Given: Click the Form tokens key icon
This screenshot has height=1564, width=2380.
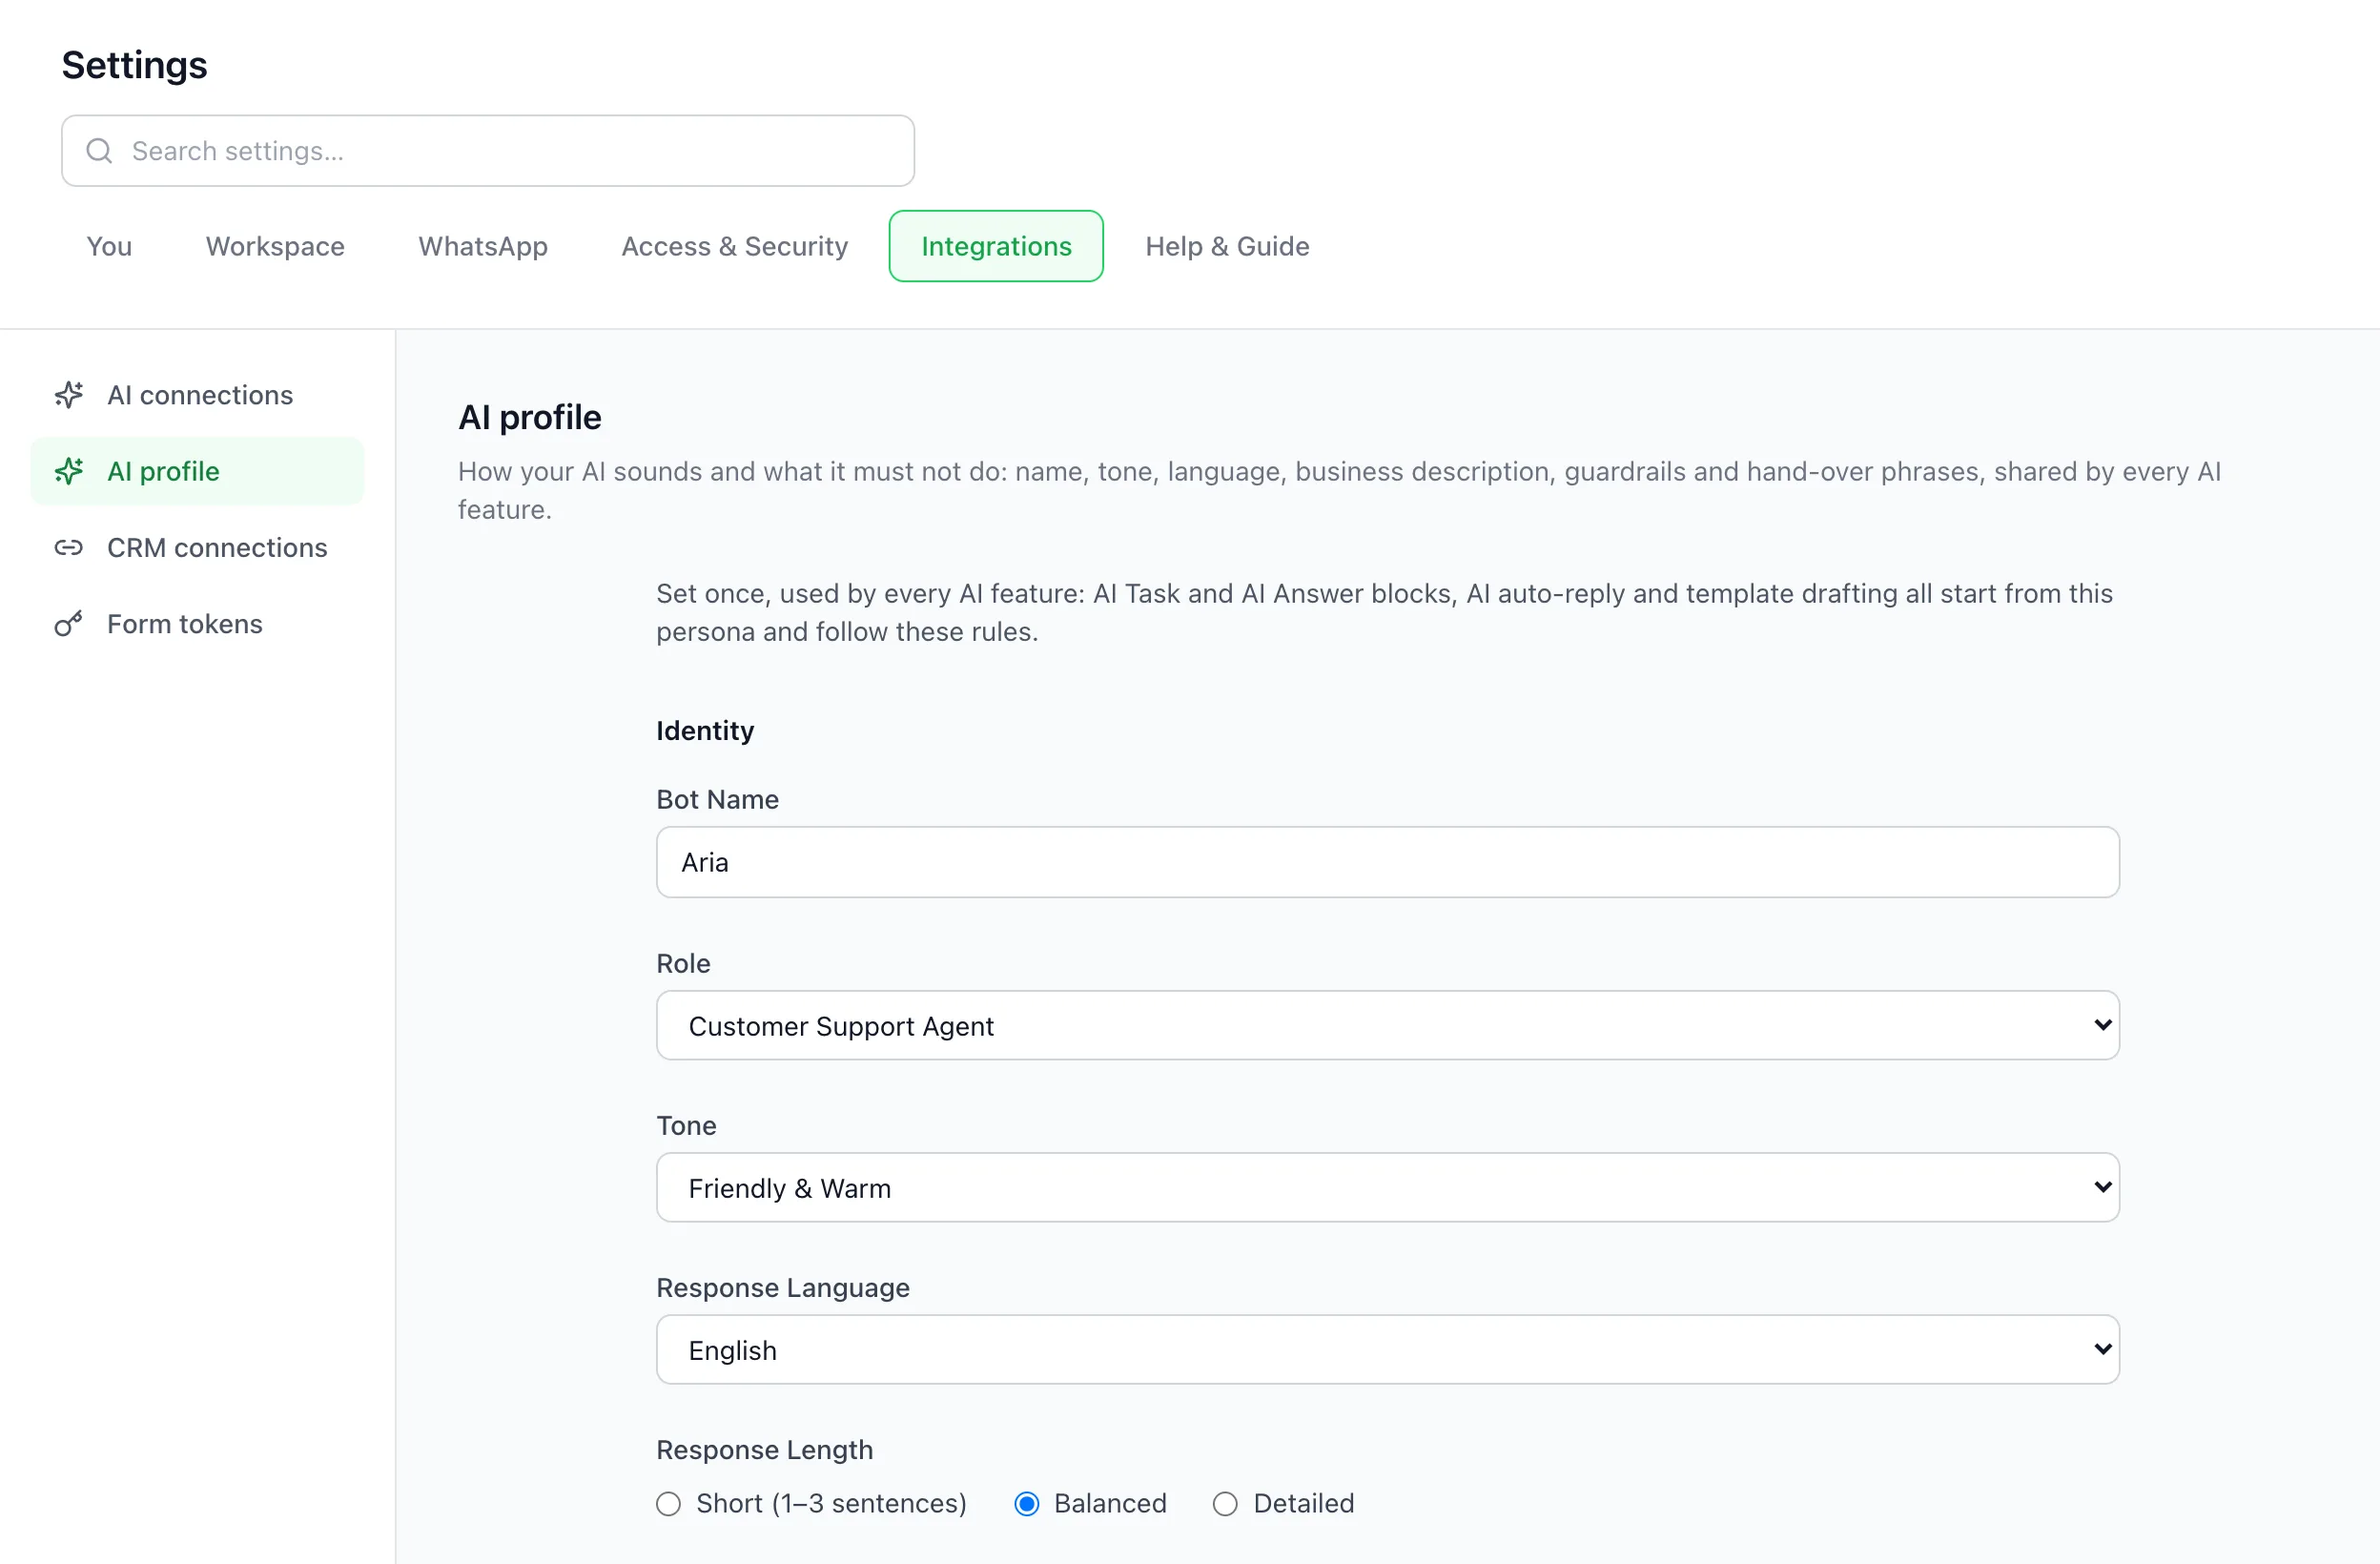Looking at the screenshot, I should [x=69, y=624].
